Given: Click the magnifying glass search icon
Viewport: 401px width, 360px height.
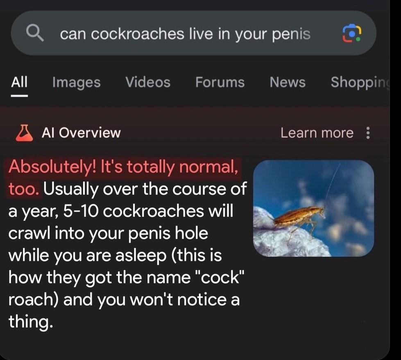Looking at the screenshot, I should point(35,33).
